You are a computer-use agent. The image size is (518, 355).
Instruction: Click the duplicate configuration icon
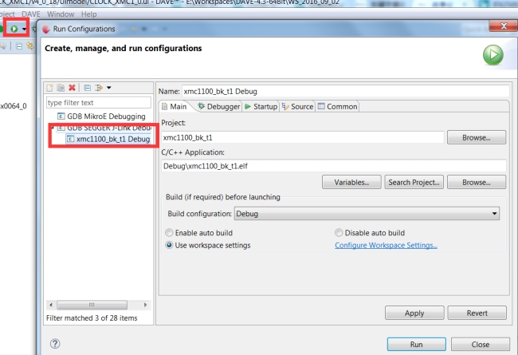(61, 88)
